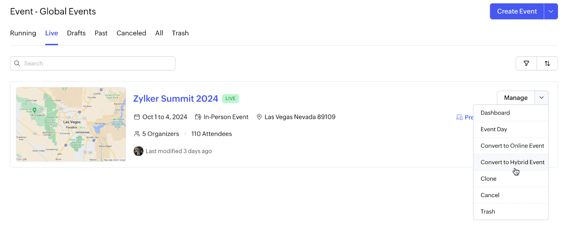Collapse the Manage dropdown chevron
This screenshot has height=246, width=562.
541,97
